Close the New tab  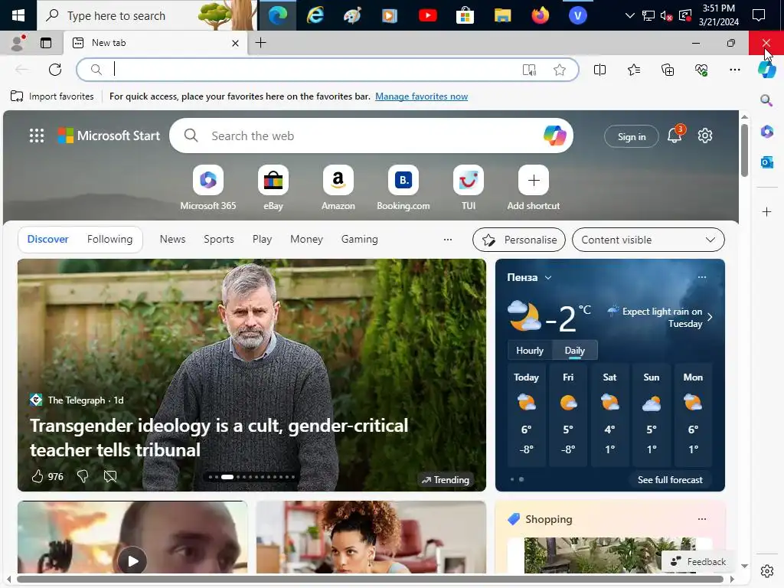pyautogui.click(x=235, y=43)
